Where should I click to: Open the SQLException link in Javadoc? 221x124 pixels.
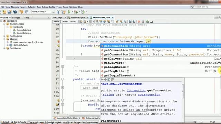pyautogui.click(x=149, y=95)
